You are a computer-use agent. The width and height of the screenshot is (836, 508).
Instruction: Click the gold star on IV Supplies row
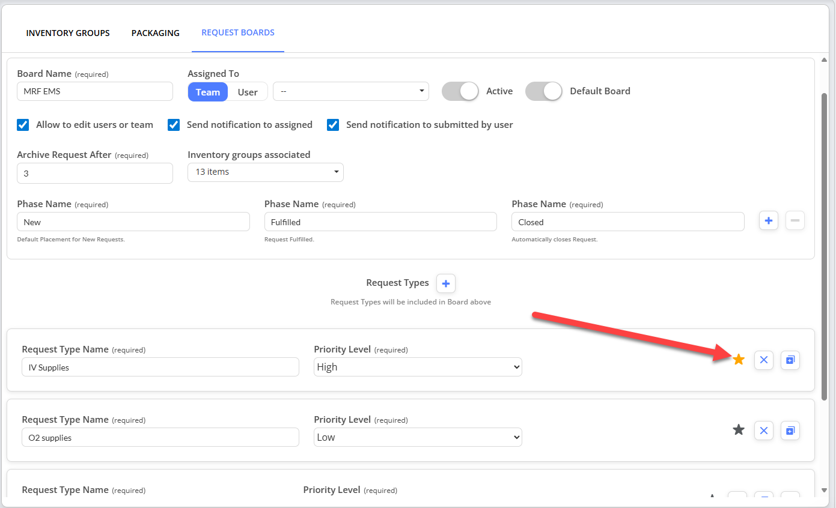coord(739,360)
